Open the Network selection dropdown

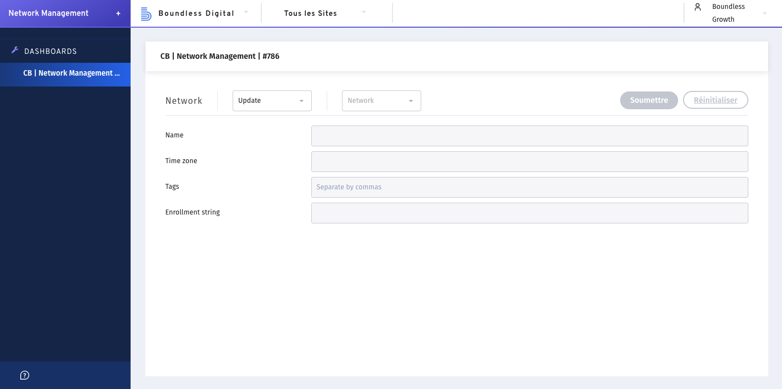click(382, 101)
